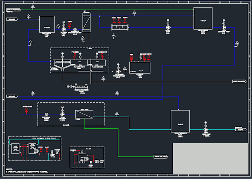Select the WWTP thickener tag on the green reject line

click(x=161, y=157)
